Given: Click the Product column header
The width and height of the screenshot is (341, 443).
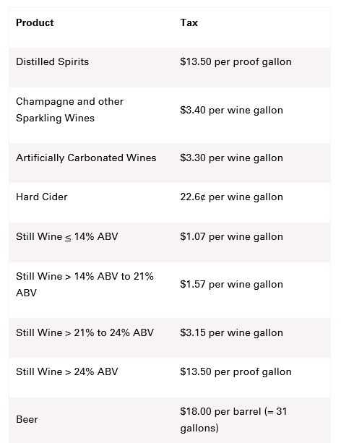Looking at the screenshot, I should pos(35,22).
